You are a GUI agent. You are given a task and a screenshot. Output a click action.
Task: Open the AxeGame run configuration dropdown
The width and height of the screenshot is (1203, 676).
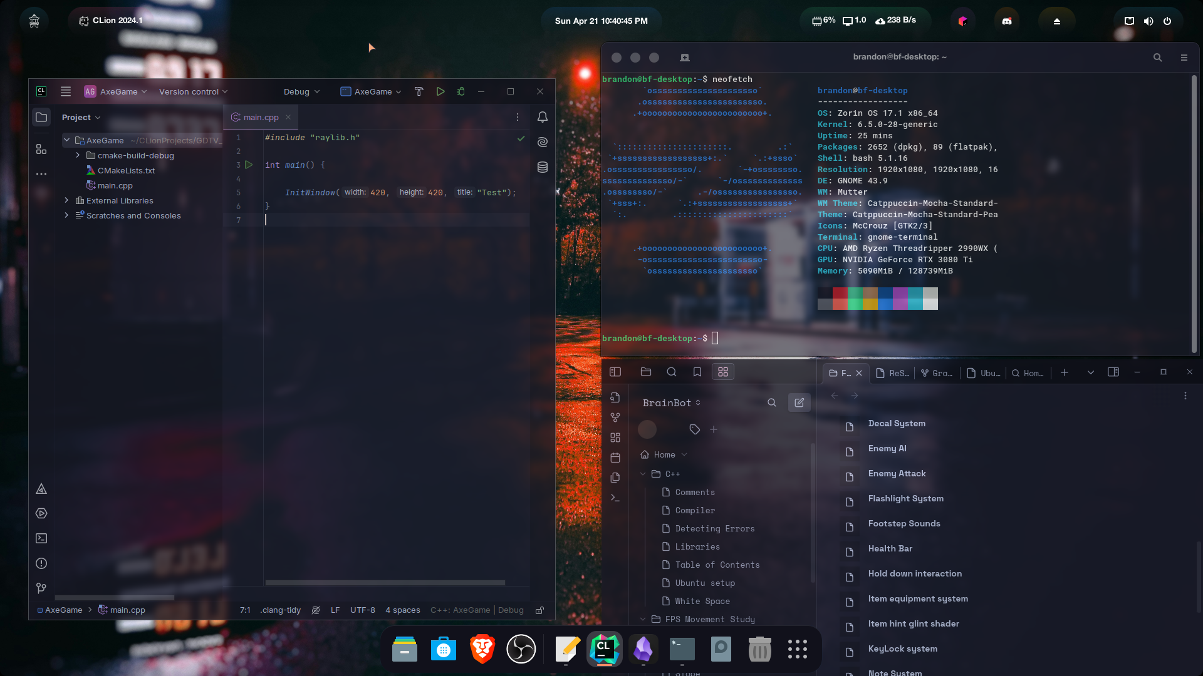pos(371,91)
